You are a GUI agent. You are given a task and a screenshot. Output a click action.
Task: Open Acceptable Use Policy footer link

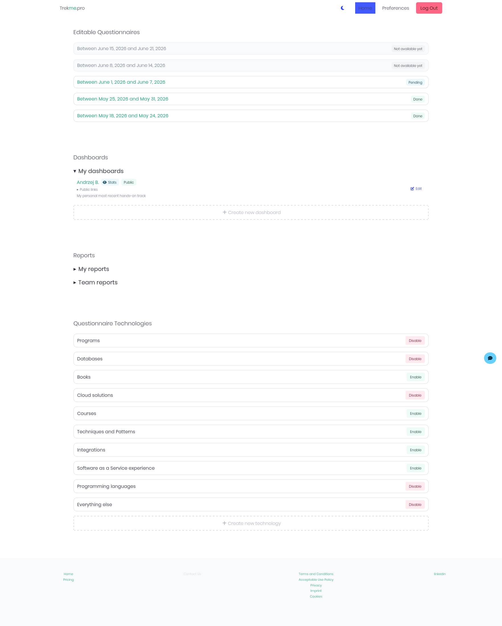[x=316, y=580]
